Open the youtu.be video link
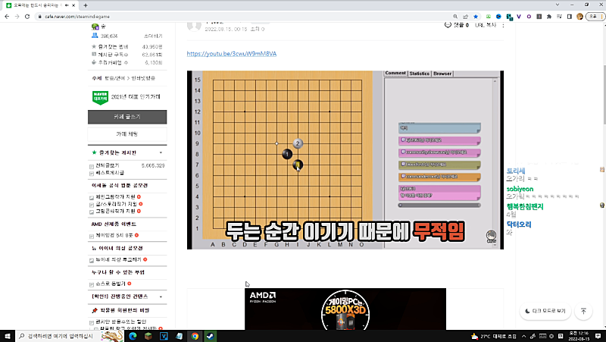Image resolution: width=606 pixels, height=342 pixels. 232,54
